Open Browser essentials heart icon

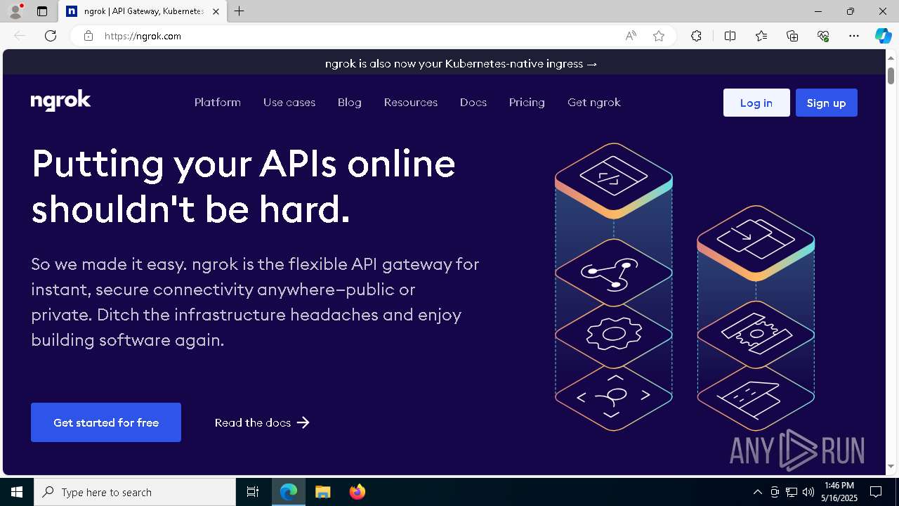tap(823, 36)
